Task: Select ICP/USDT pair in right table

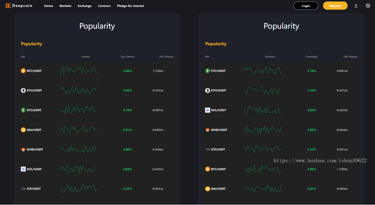Action: tap(218, 150)
